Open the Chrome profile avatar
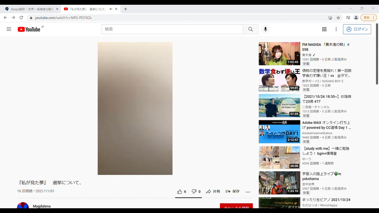This screenshot has height=213, width=379. pos(356,18)
